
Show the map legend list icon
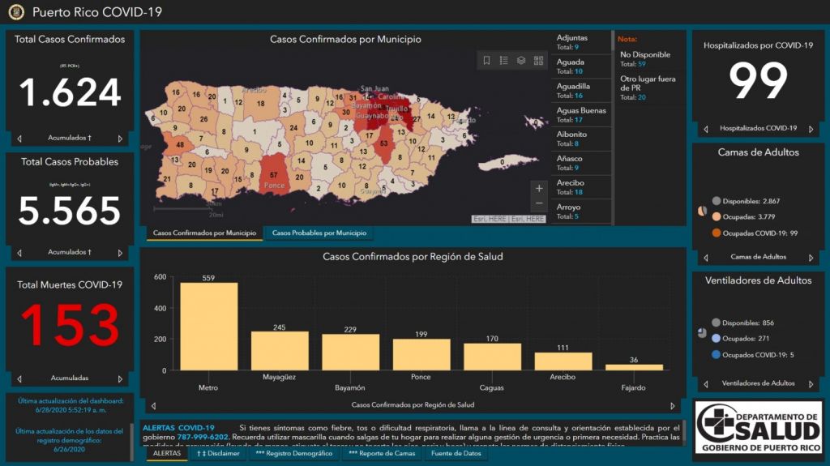[504, 61]
